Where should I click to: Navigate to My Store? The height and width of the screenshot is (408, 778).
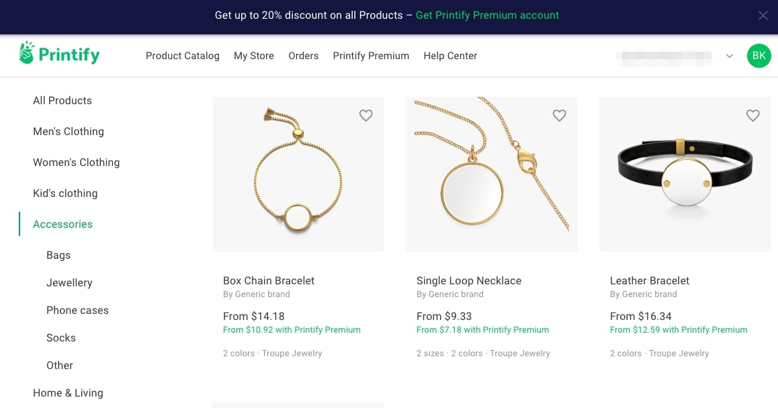tap(254, 56)
